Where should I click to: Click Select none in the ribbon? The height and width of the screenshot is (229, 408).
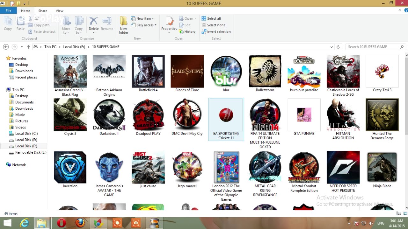(214, 25)
